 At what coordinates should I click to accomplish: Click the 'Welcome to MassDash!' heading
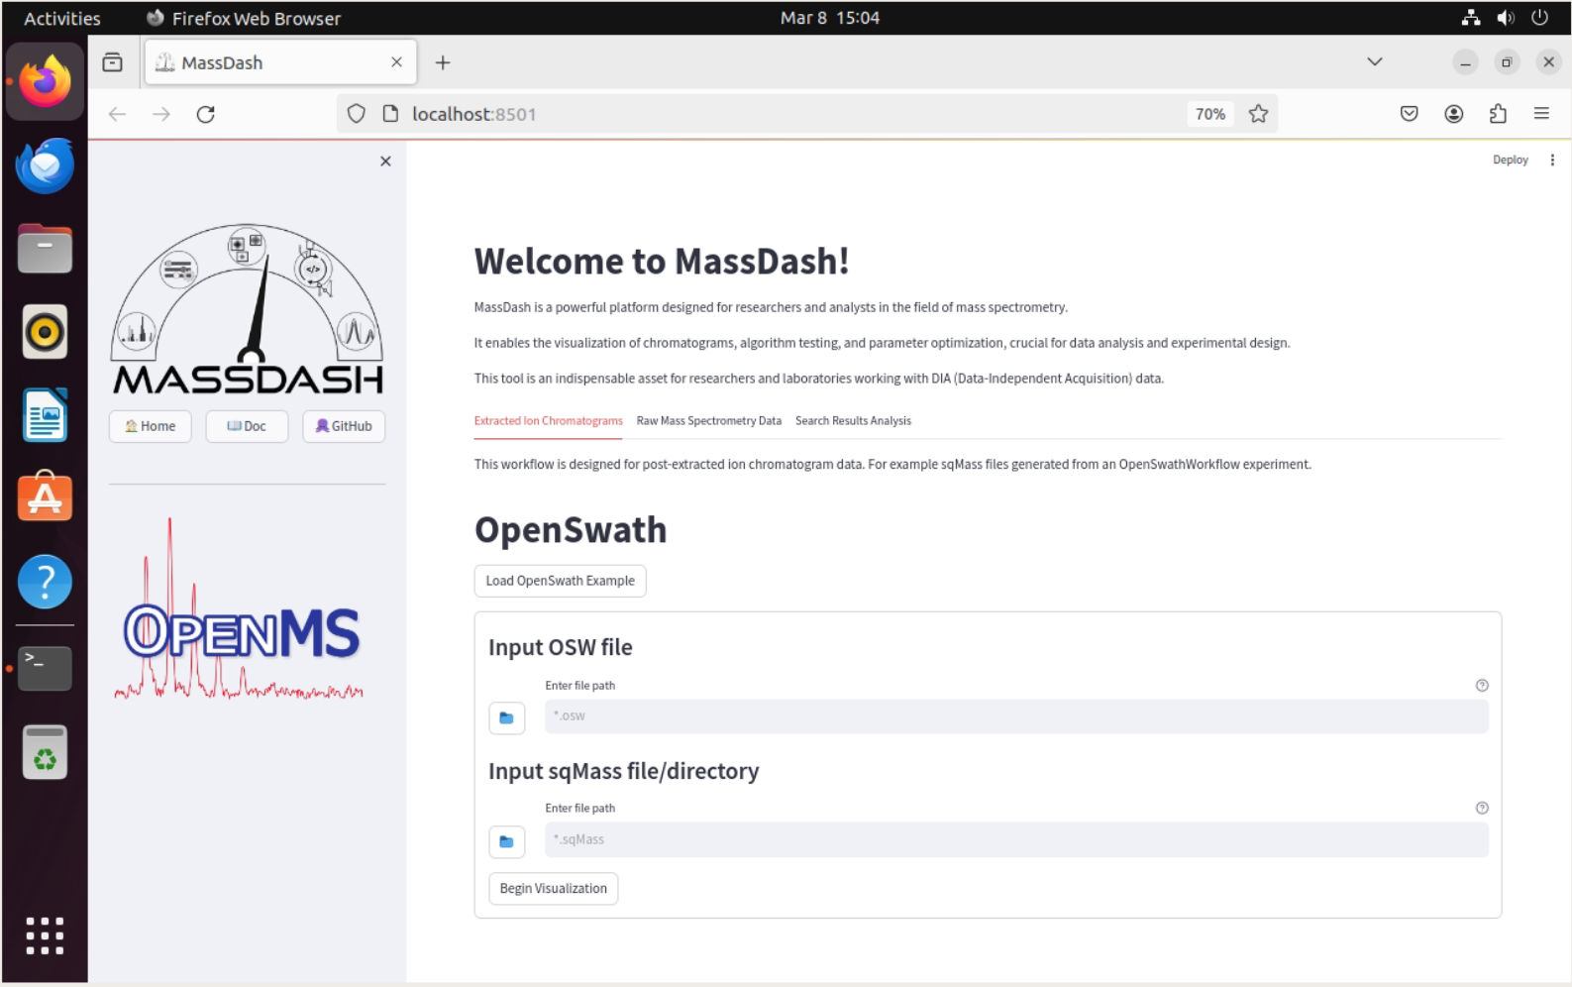662,262
